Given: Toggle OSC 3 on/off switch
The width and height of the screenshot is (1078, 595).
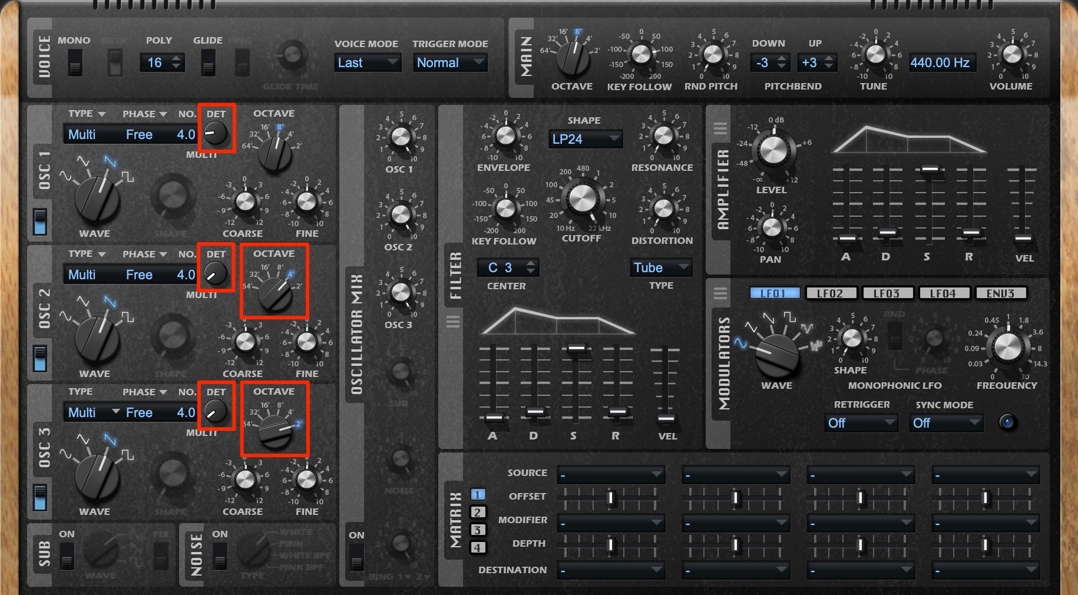Looking at the screenshot, I should (x=40, y=498).
